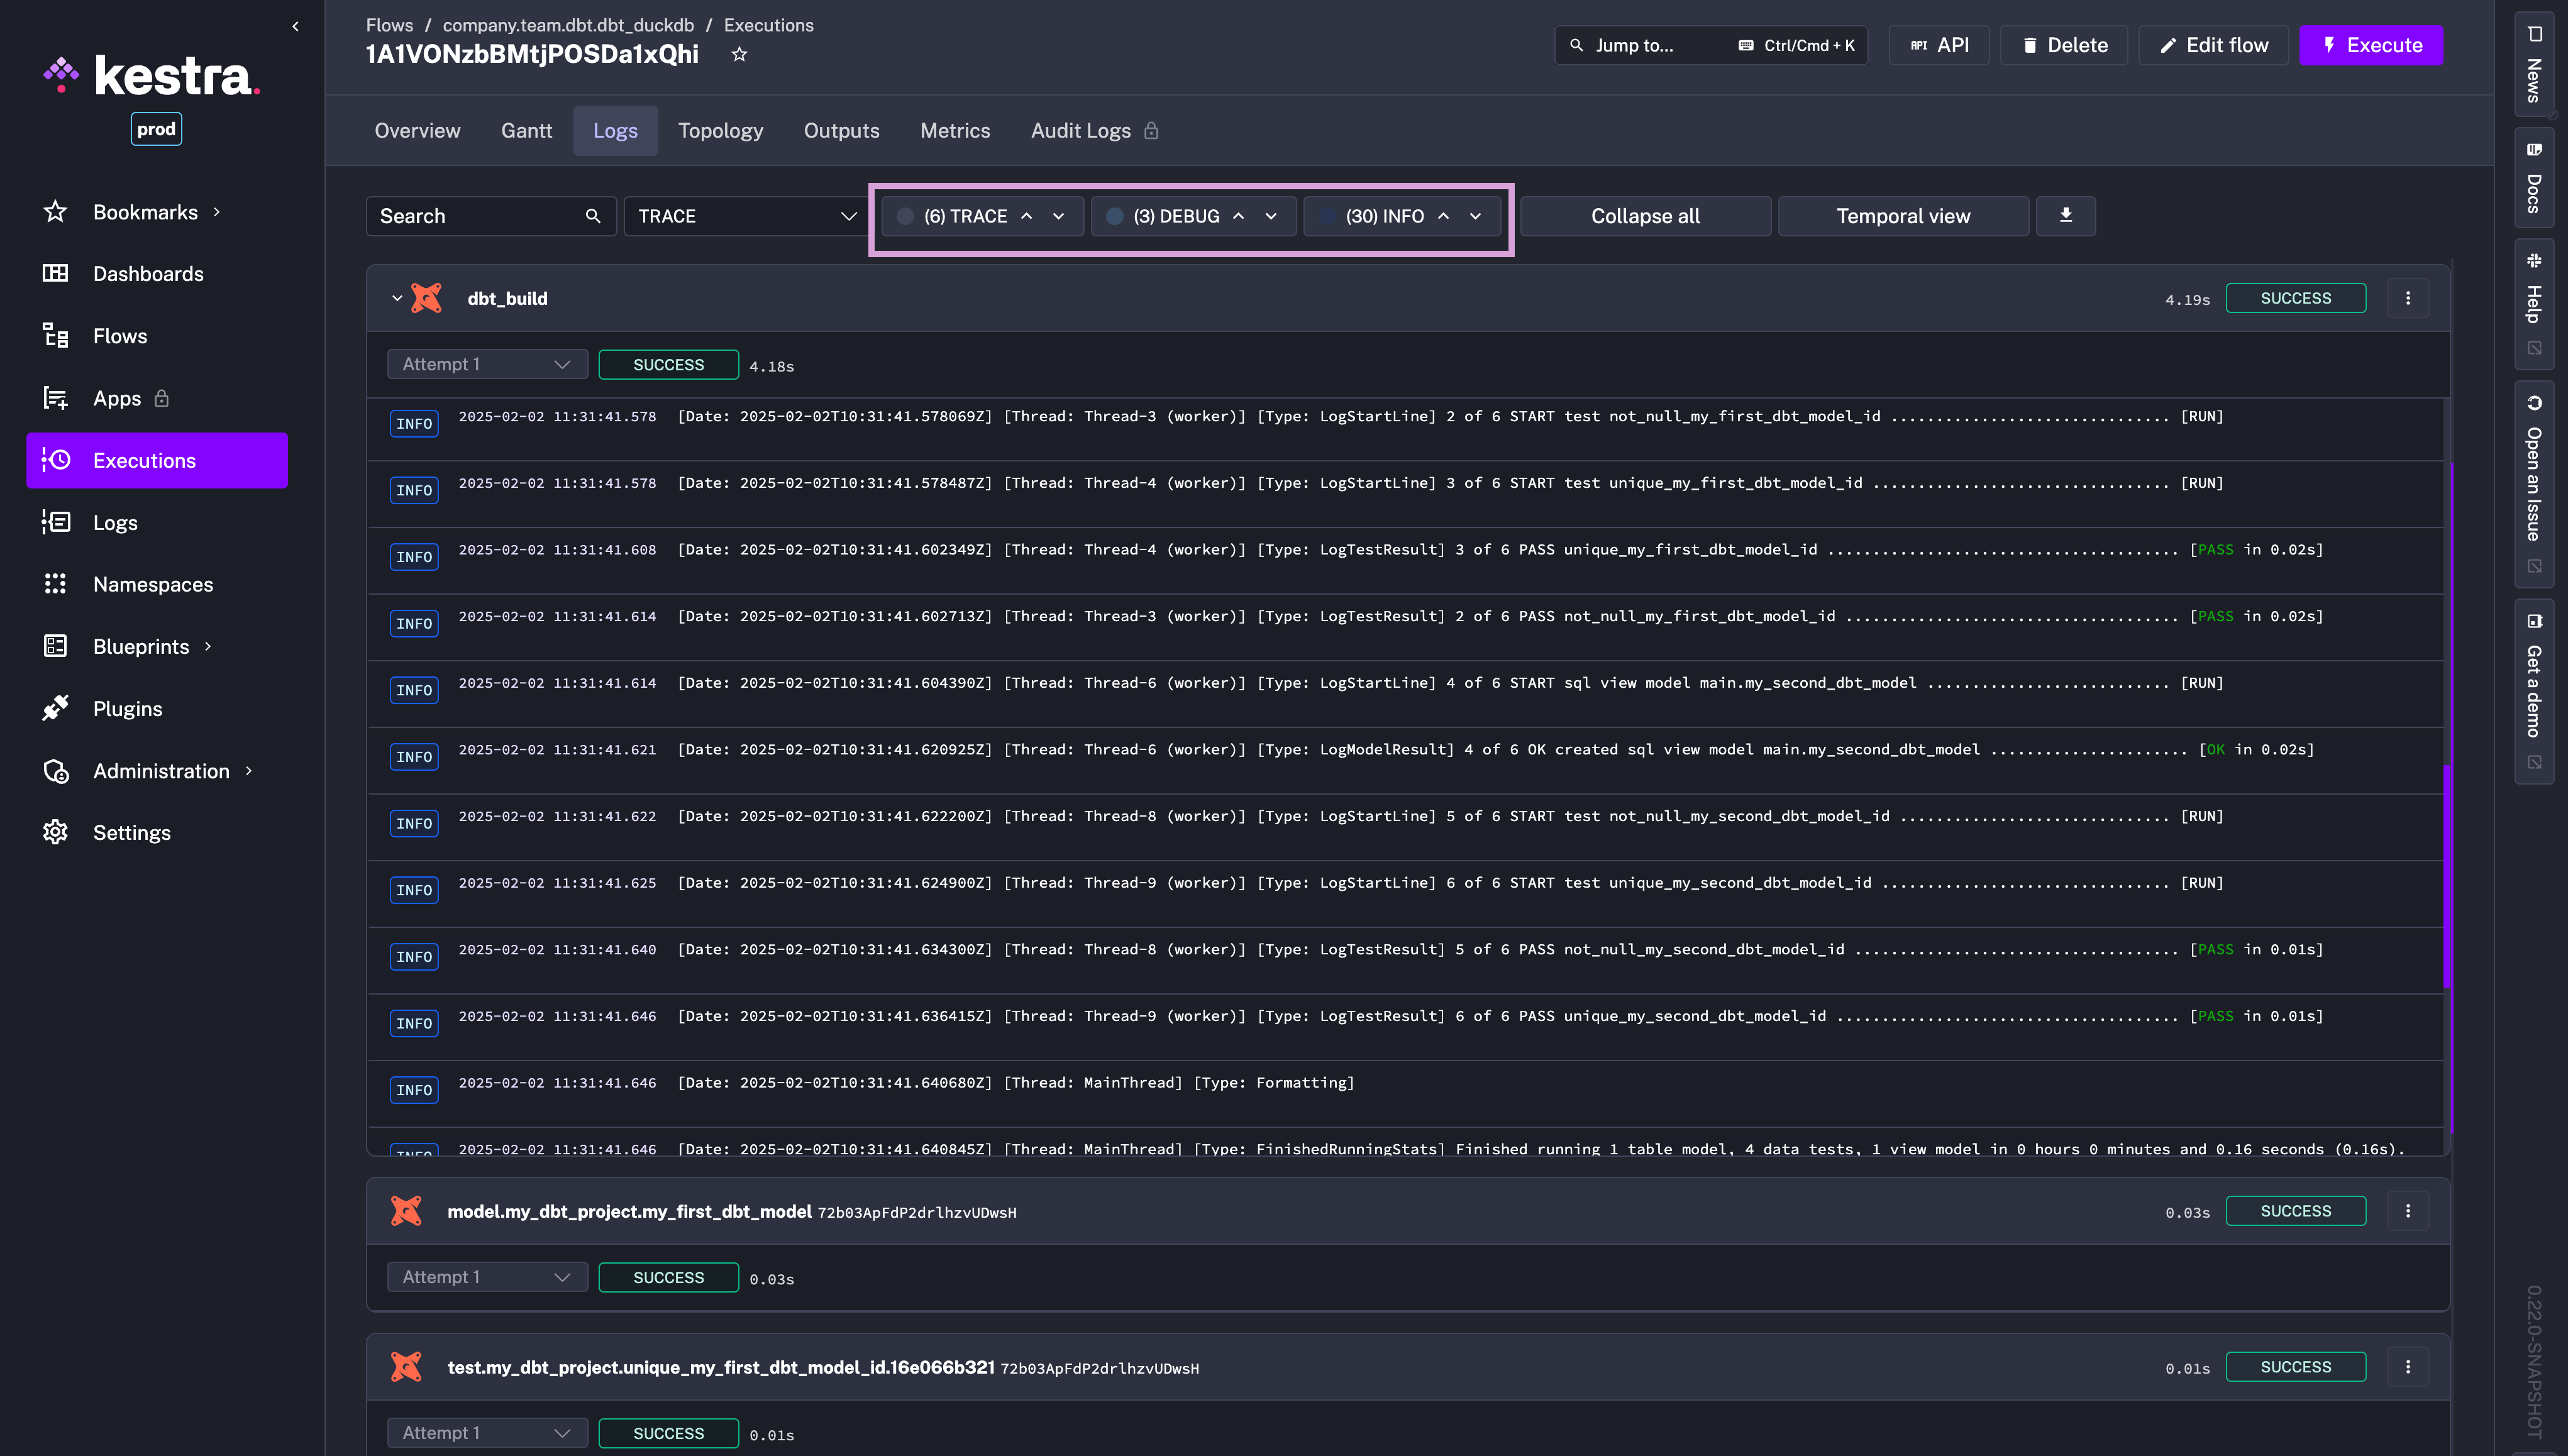Viewport: 2568px width, 1456px height.
Task: Open dbt_build task three-dot menu
Action: pos(2407,298)
